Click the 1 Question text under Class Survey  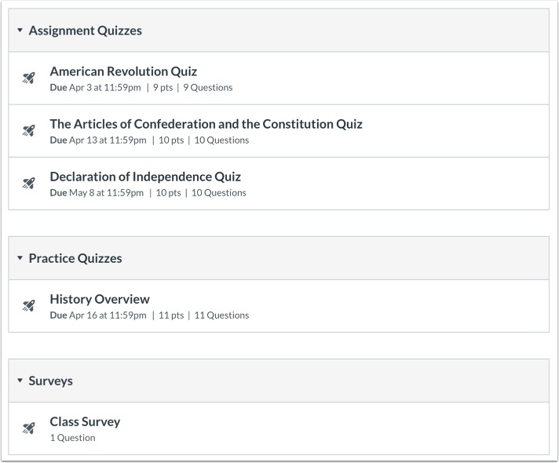pyautogui.click(x=72, y=438)
